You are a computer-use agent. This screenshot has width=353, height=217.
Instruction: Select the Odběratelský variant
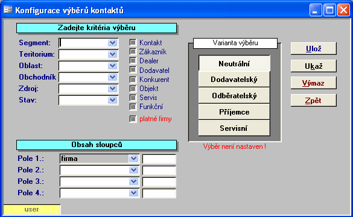[x=234, y=96]
